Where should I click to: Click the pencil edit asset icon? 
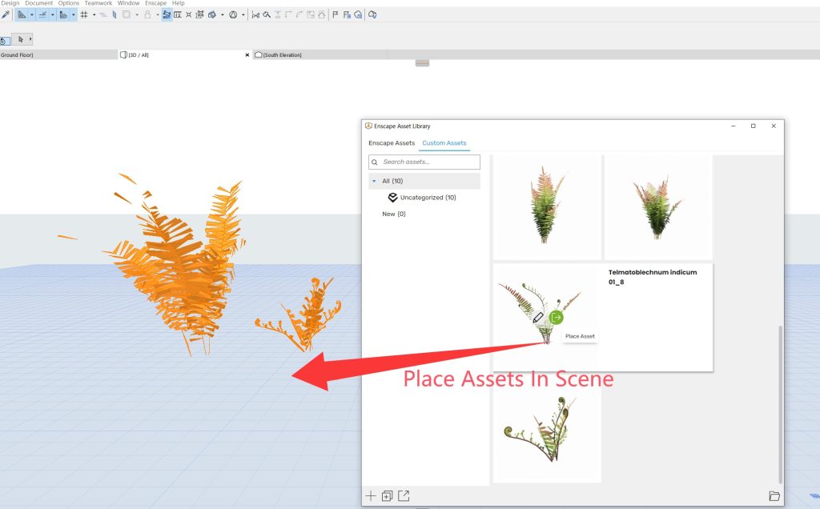point(538,318)
